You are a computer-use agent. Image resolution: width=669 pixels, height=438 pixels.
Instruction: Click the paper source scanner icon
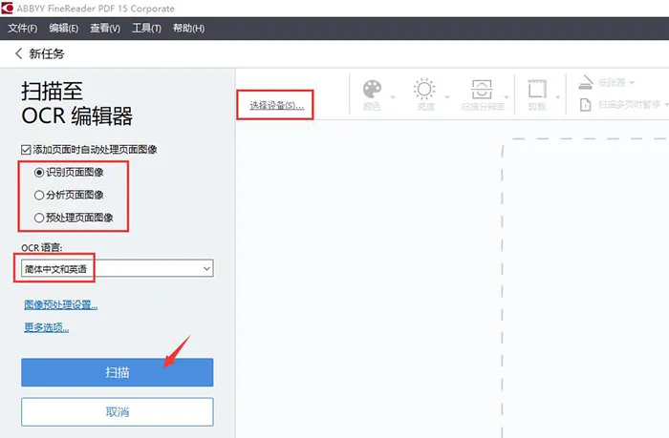click(586, 82)
